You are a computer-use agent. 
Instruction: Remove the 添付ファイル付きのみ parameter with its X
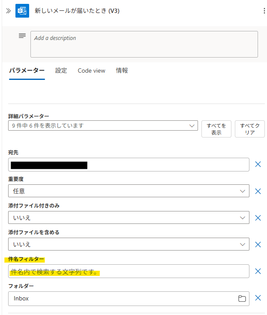[x=258, y=218]
